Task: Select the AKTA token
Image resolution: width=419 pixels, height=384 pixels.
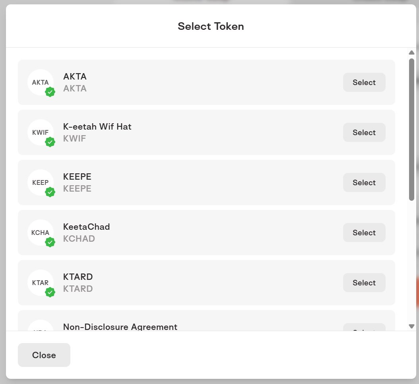Action: click(364, 82)
